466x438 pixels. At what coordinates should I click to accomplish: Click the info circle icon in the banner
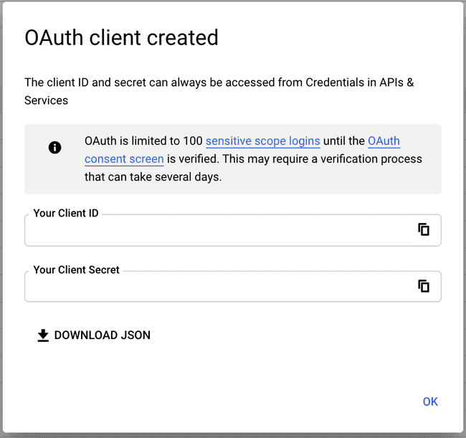coord(54,148)
